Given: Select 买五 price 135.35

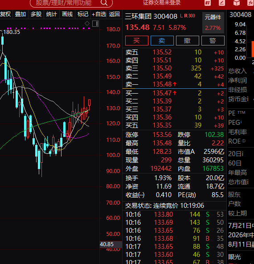Looking at the screenshot, I should coord(162,125).
